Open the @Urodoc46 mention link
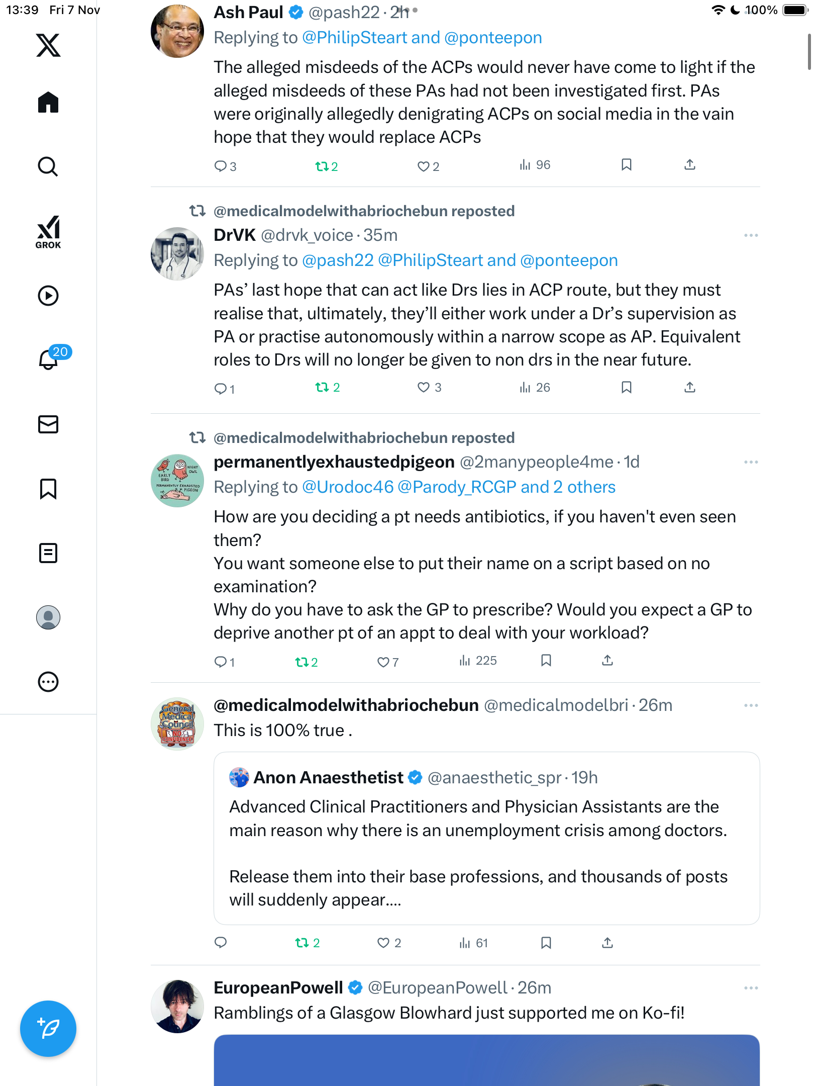Image resolution: width=814 pixels, height=1086 pixels. pyautogui.click(x=348, y=487)
